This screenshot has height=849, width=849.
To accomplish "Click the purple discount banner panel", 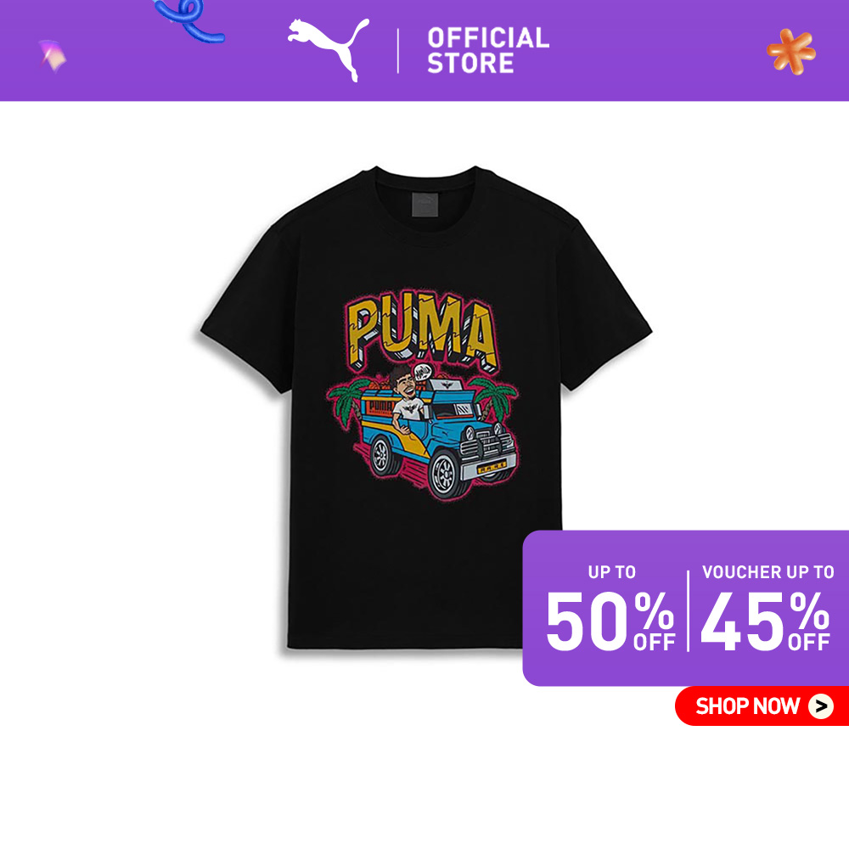I will (685, 608).
